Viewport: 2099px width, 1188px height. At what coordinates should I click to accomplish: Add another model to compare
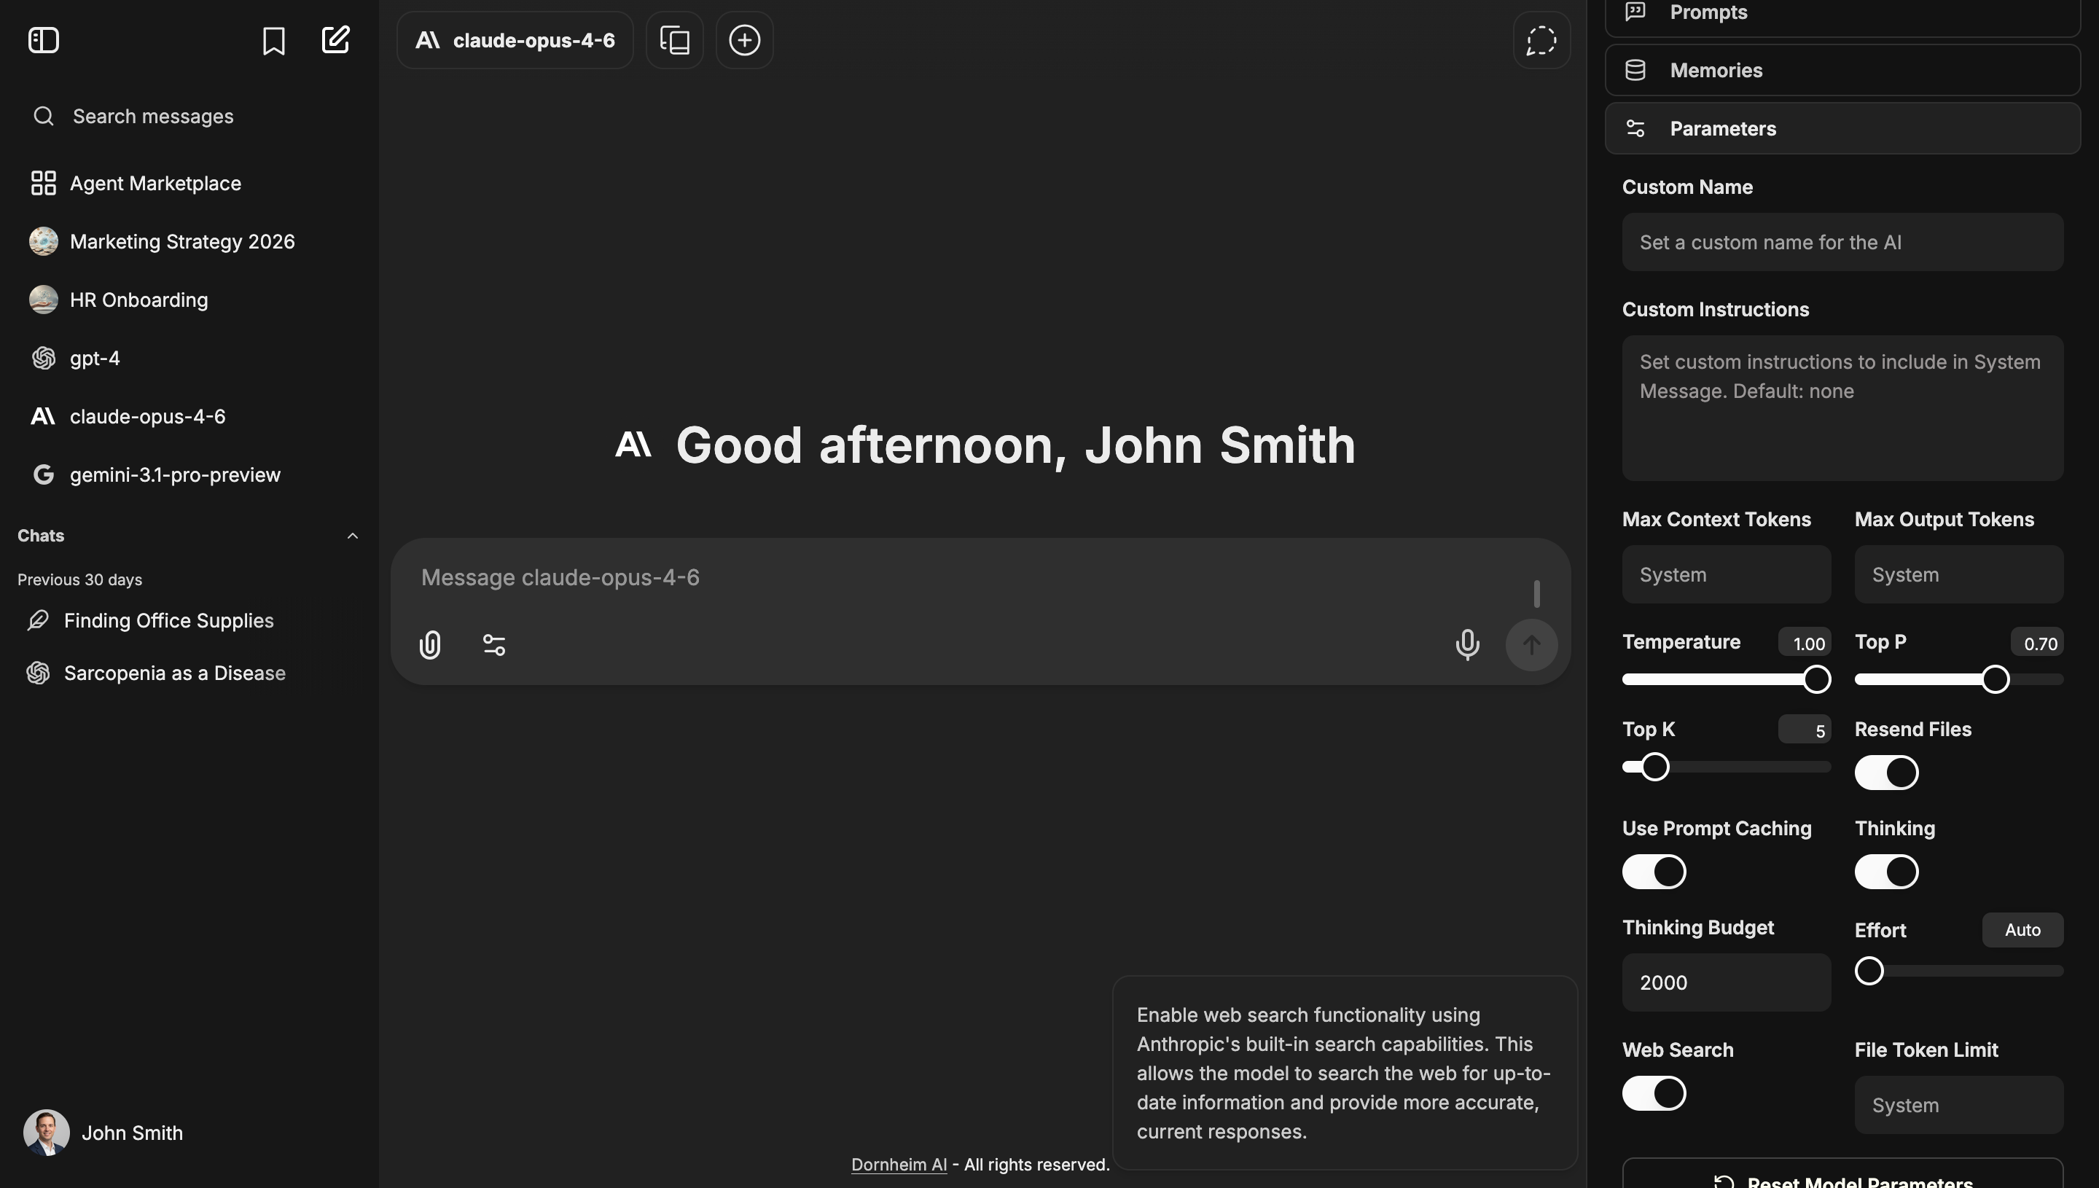click(x=743, y=39)
